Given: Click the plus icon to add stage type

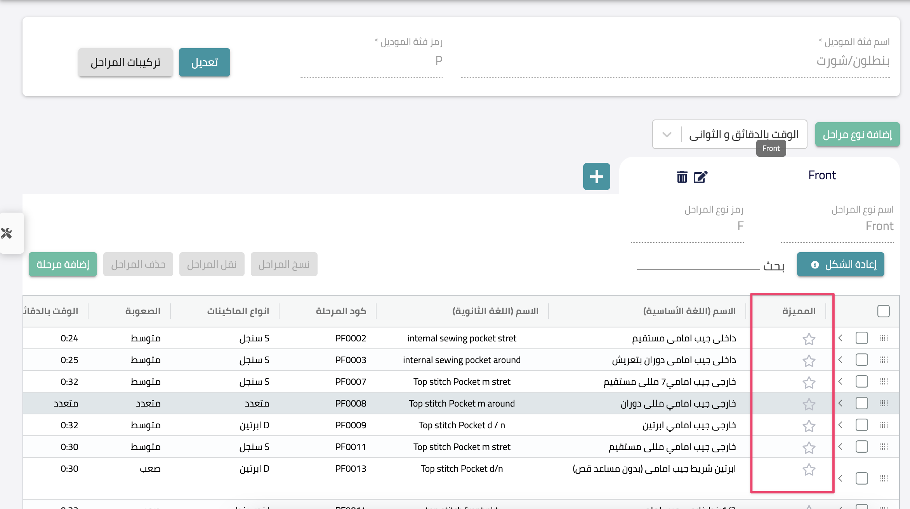Looking at the screenshot, I should 596,177.
